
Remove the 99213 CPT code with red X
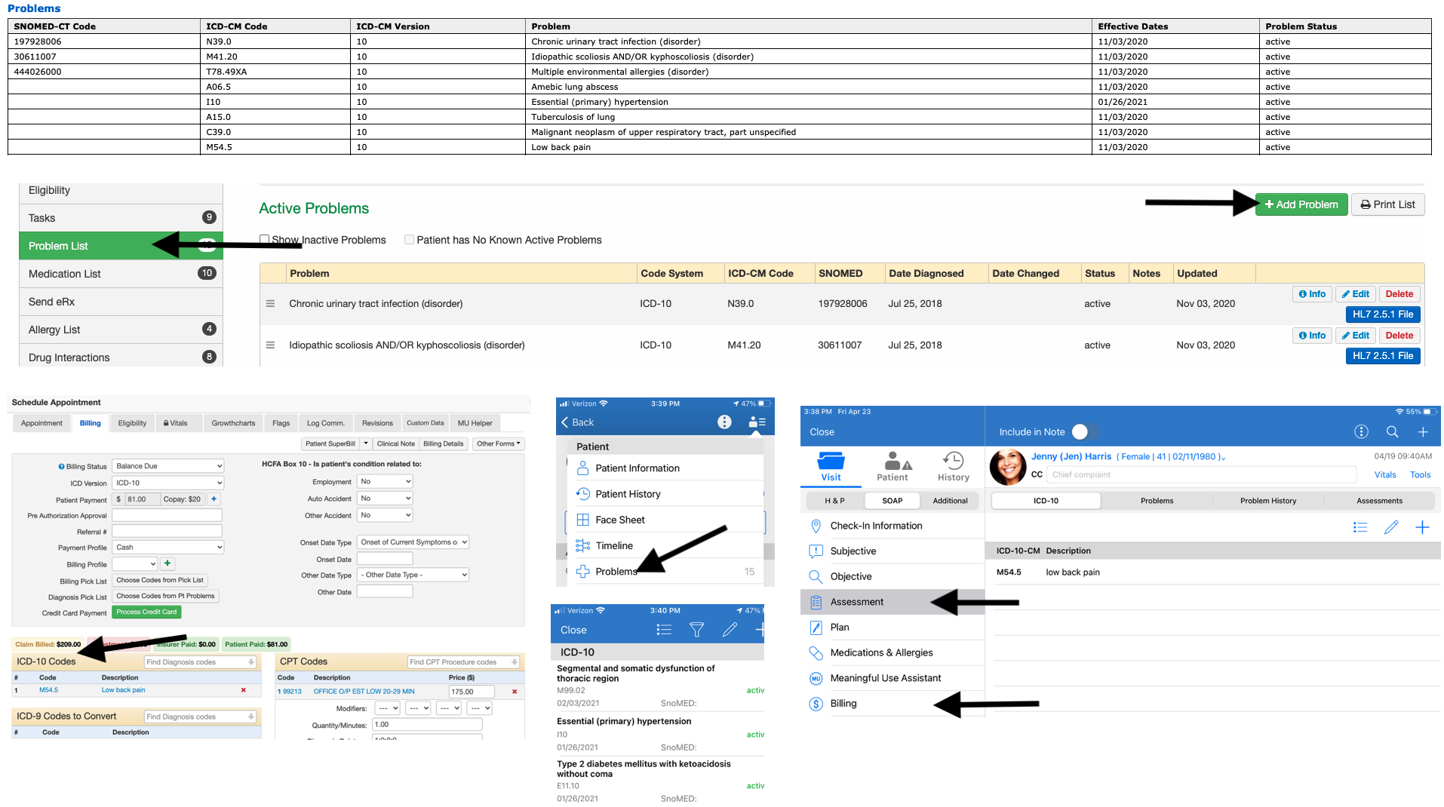pos(515,692)
